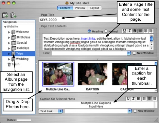This screenshot has width=159, height=123.
Task: Click the Navigation column header
Action: [x=19, y=22]
